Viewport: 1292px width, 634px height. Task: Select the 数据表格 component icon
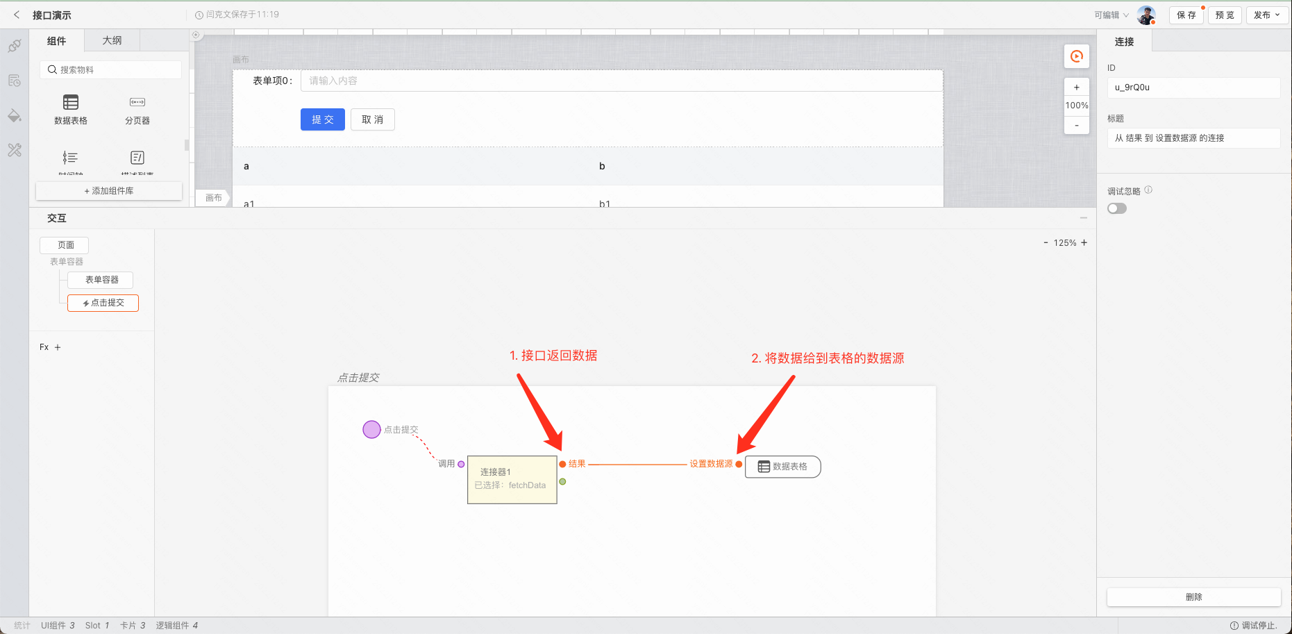tap(71, 103)
